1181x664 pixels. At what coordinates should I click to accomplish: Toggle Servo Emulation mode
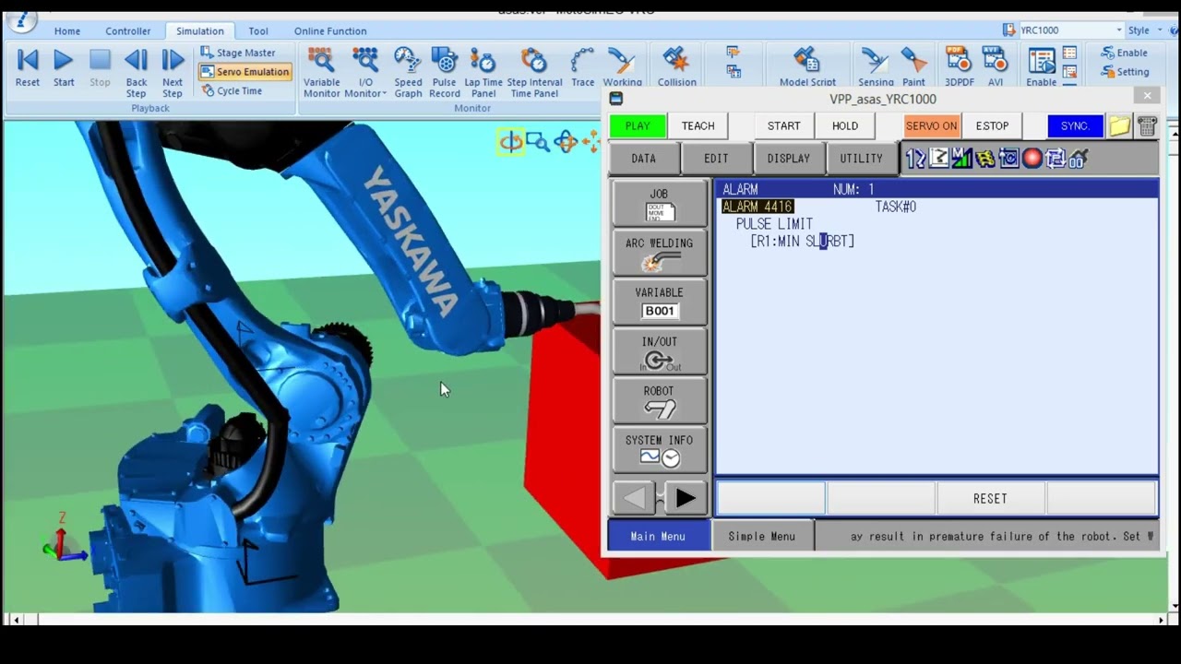[x=245, y=72]
